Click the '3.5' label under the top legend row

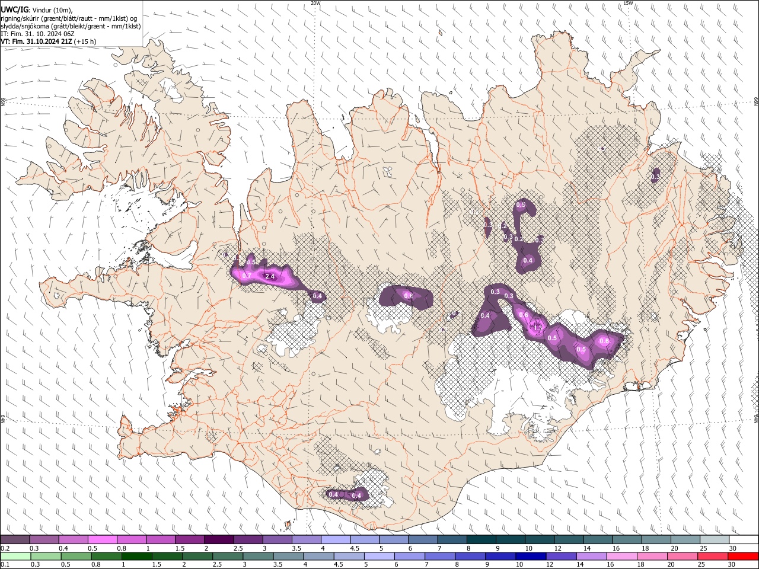click(296, 548)
